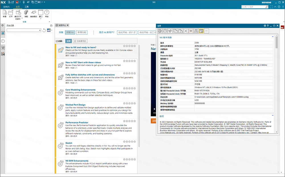Rate 'New to NX and ready to learn?' stars
The image size is (285, 177).
pyautogui.click(x=129, y=46)
